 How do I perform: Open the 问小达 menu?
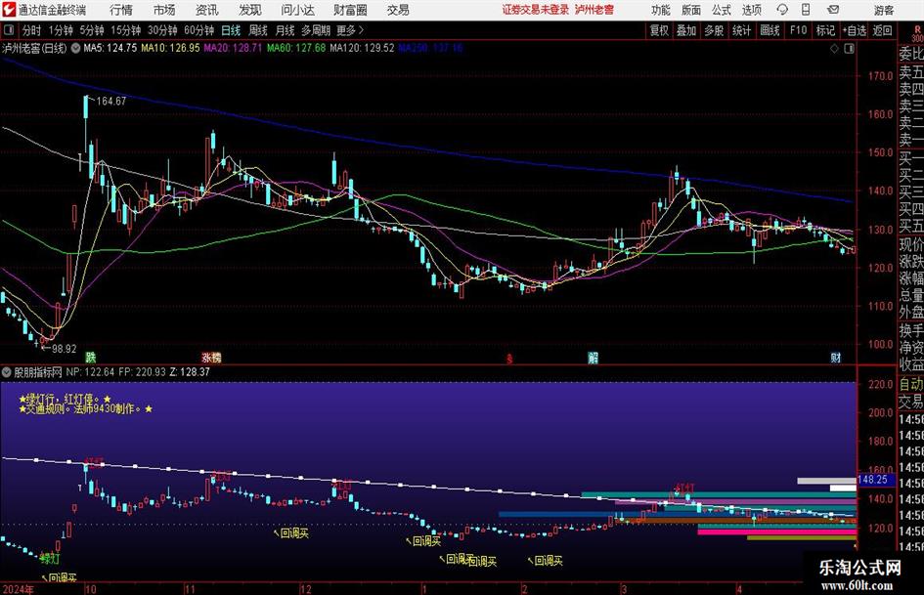pos(297,10)
